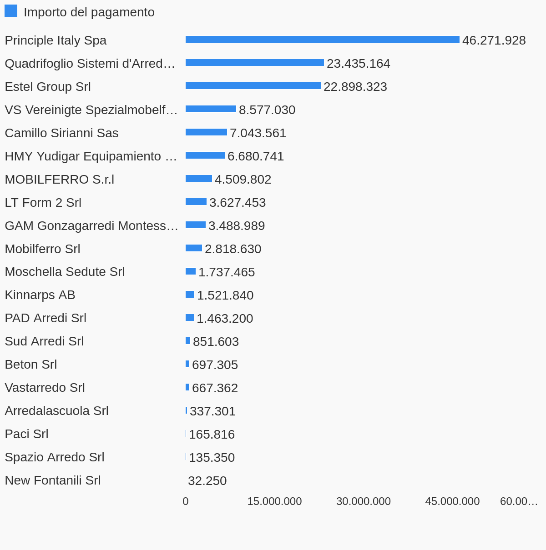Click the value 6.680.741
Viewport: 546px width, 550px height.
pyautogui.click(x=256, y=156)
